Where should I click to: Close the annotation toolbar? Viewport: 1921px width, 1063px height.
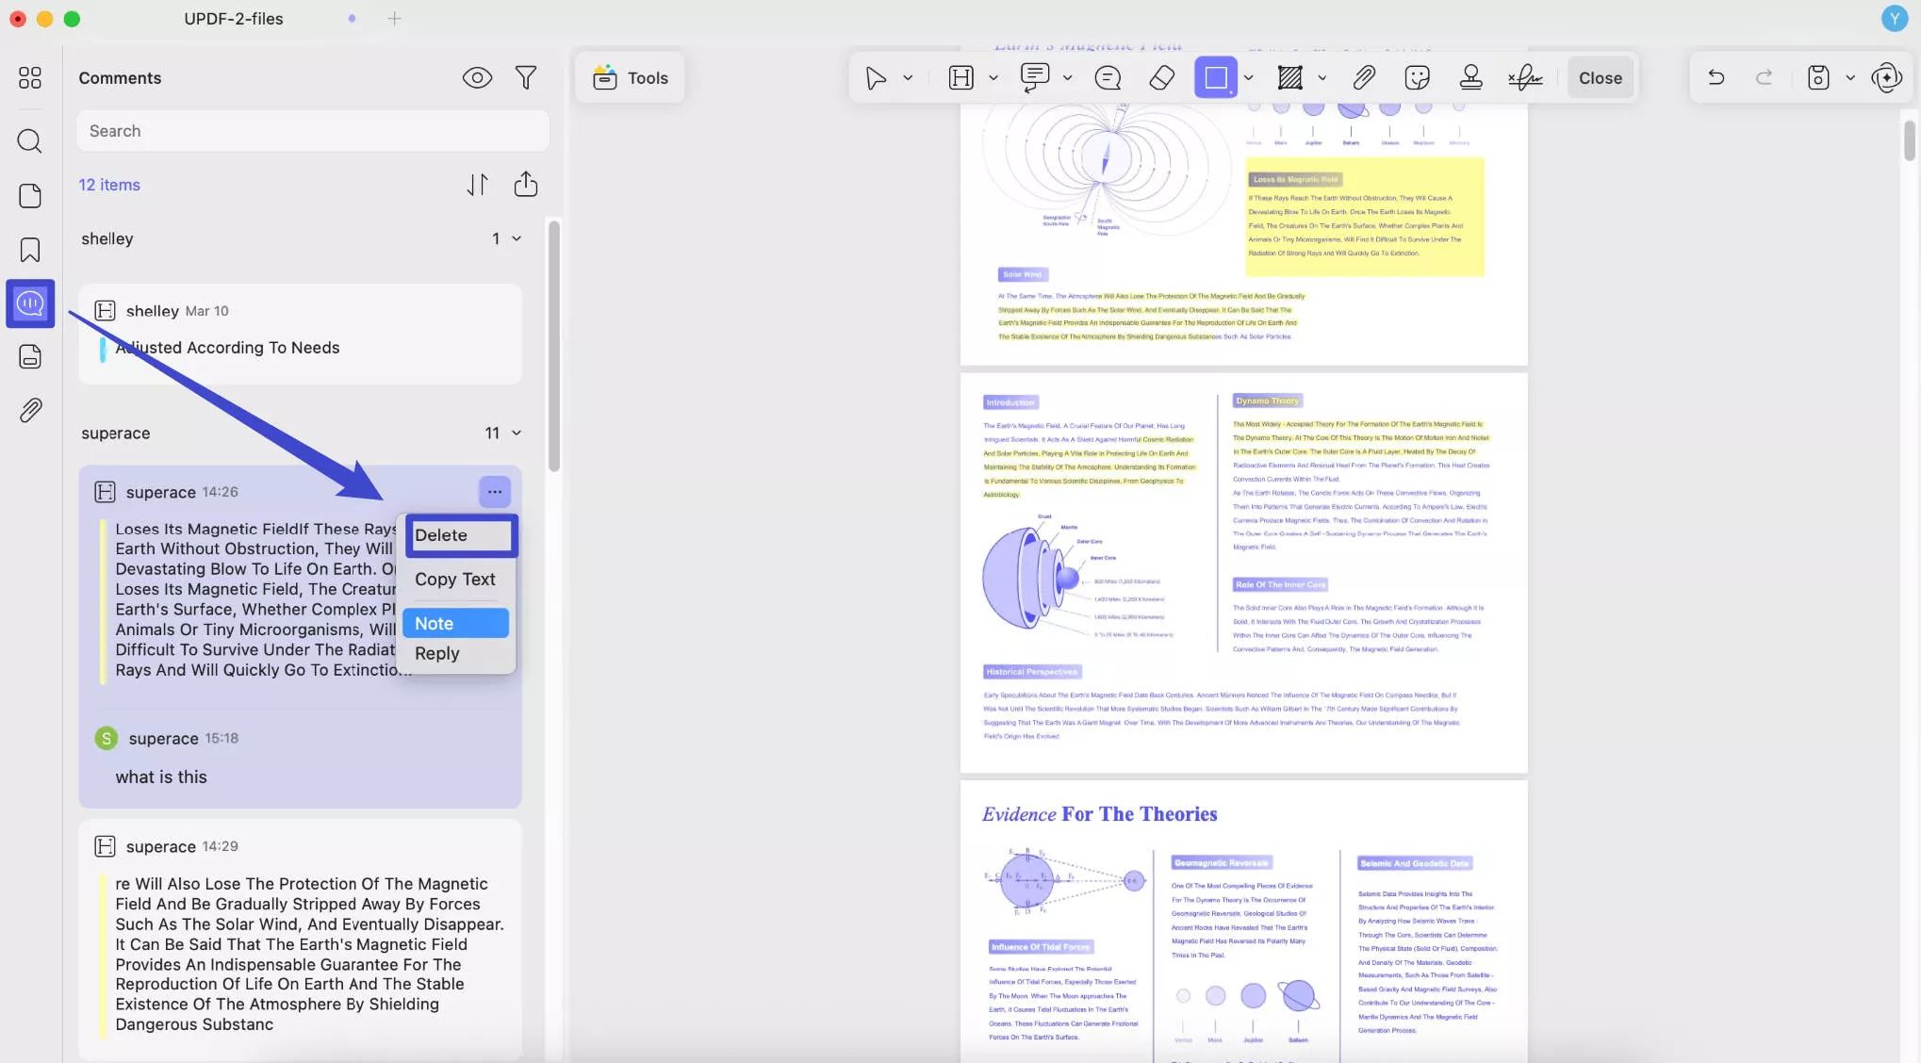coord(1601,78)
